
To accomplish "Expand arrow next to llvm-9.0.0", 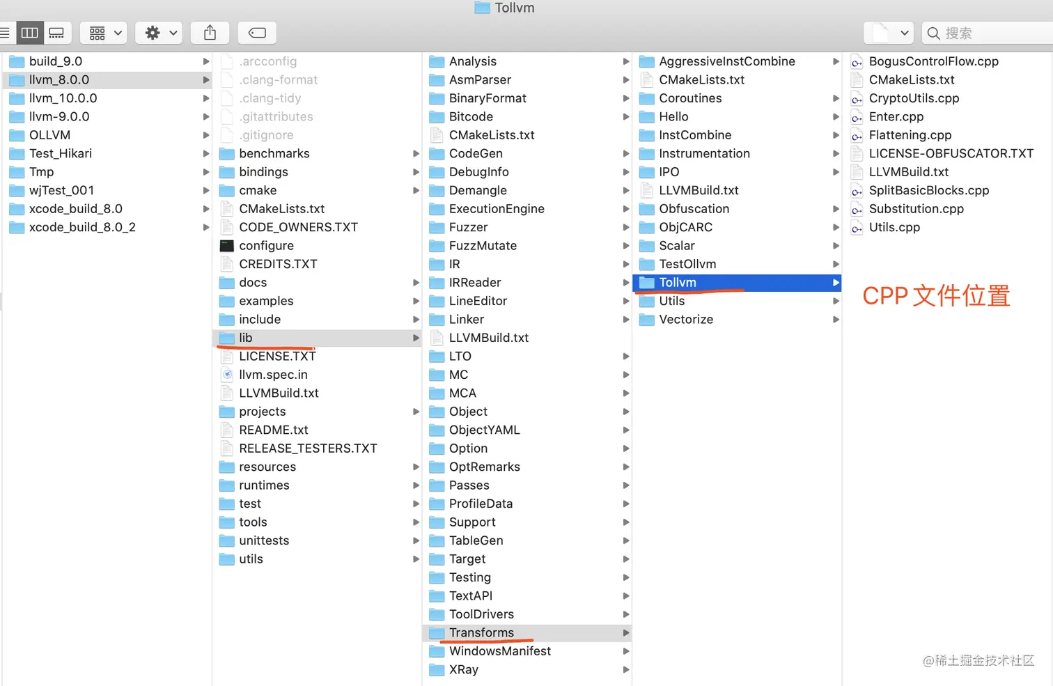I will coord(205,116).
